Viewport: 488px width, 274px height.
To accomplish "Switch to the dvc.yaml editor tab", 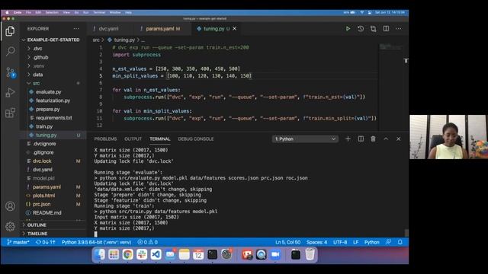I will click(108, 29).
